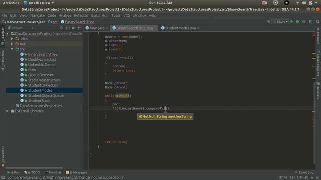Open IntelliJ IDEA app menu in top bar
This screenshot has height=180, width=321.
[39, 3]
